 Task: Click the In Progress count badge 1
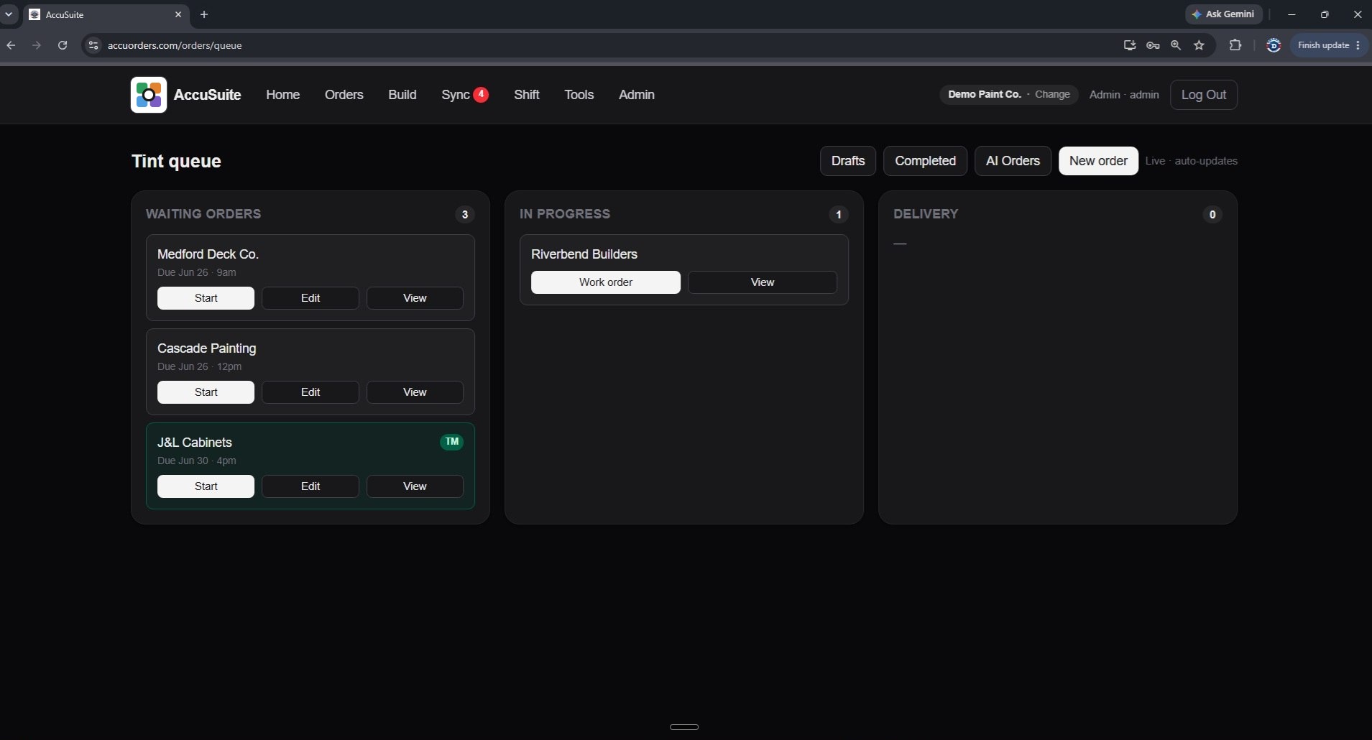[839, 214]
